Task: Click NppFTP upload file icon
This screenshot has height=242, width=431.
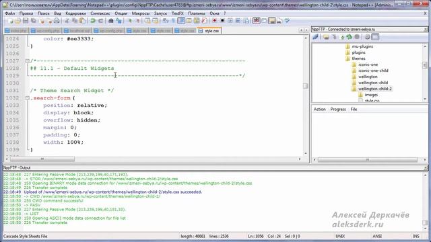Action: tap(343, 37)
